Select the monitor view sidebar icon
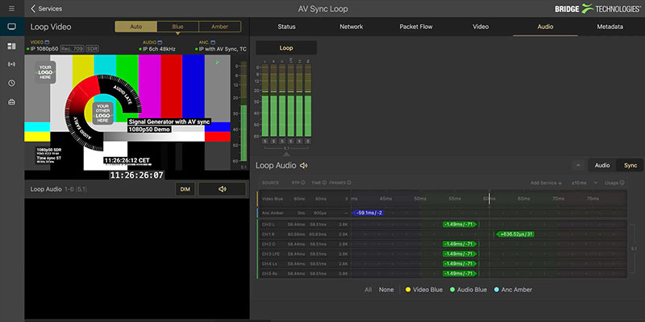The image size is (645, 322). (11, 27)
